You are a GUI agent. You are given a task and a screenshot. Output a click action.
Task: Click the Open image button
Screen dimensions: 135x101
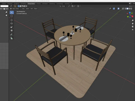point(6,9)
